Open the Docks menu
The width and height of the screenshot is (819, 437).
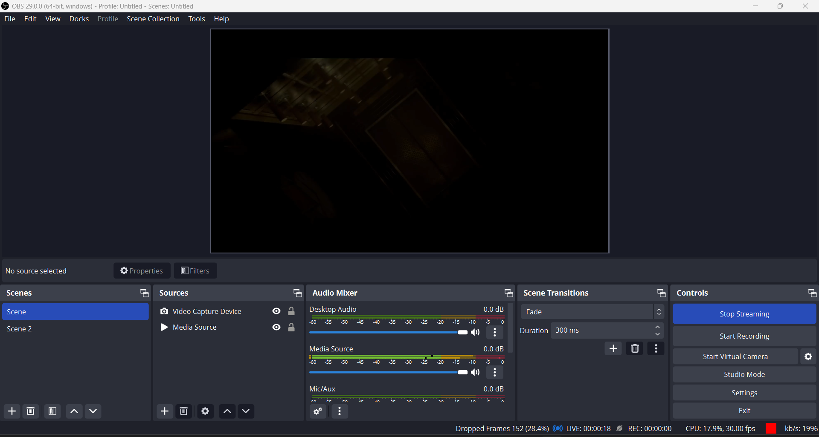(x=79, y=19)
